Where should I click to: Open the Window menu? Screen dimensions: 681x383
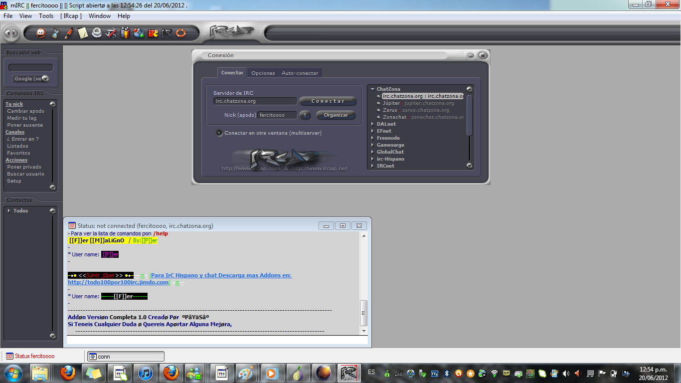[100, 16]
